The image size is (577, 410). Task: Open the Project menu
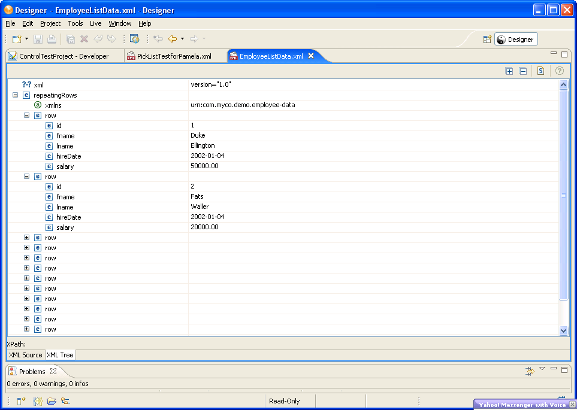(x=50, y=23)
